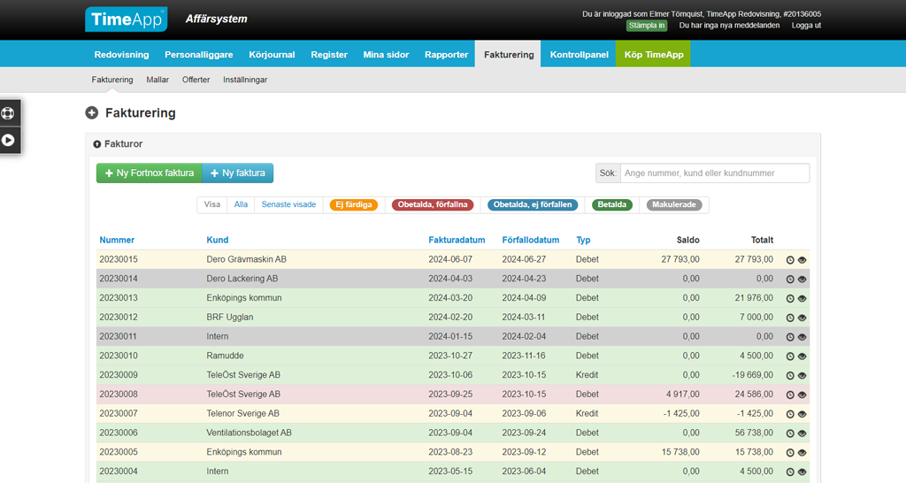Create a Ny Fortnox faktura
This screenshot has width=906, height=483.
[149, 173]
